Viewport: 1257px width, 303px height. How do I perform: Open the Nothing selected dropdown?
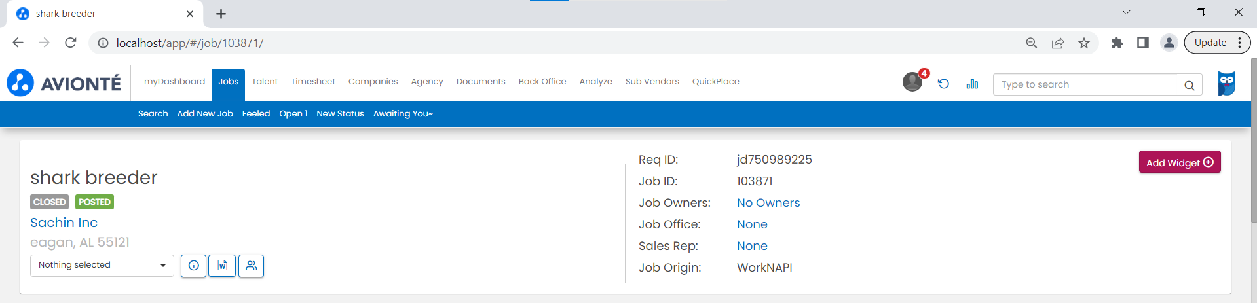coord(102,266)
